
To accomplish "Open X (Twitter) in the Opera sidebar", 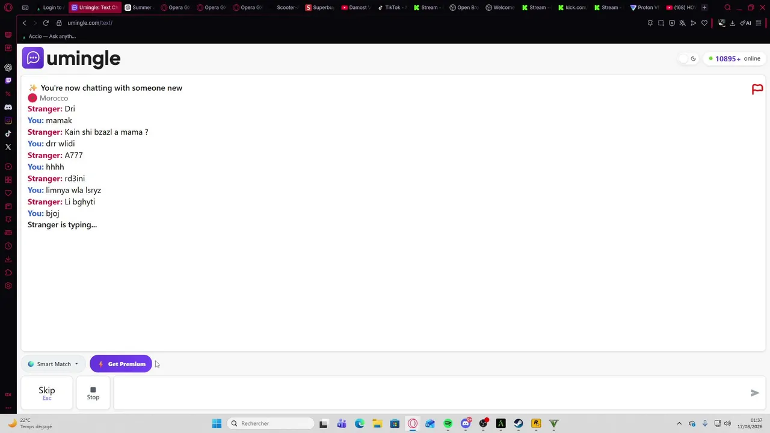I will pos(8,147).
